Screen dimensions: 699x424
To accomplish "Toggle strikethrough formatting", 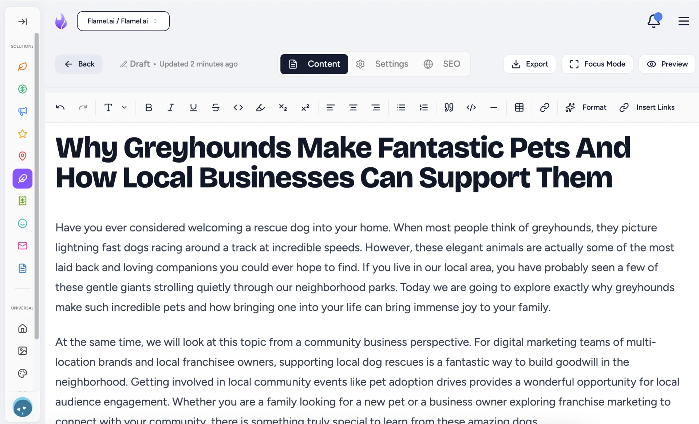I will (216, 107).
